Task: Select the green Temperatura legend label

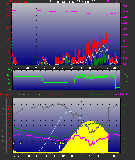Action: click(98, 94)
